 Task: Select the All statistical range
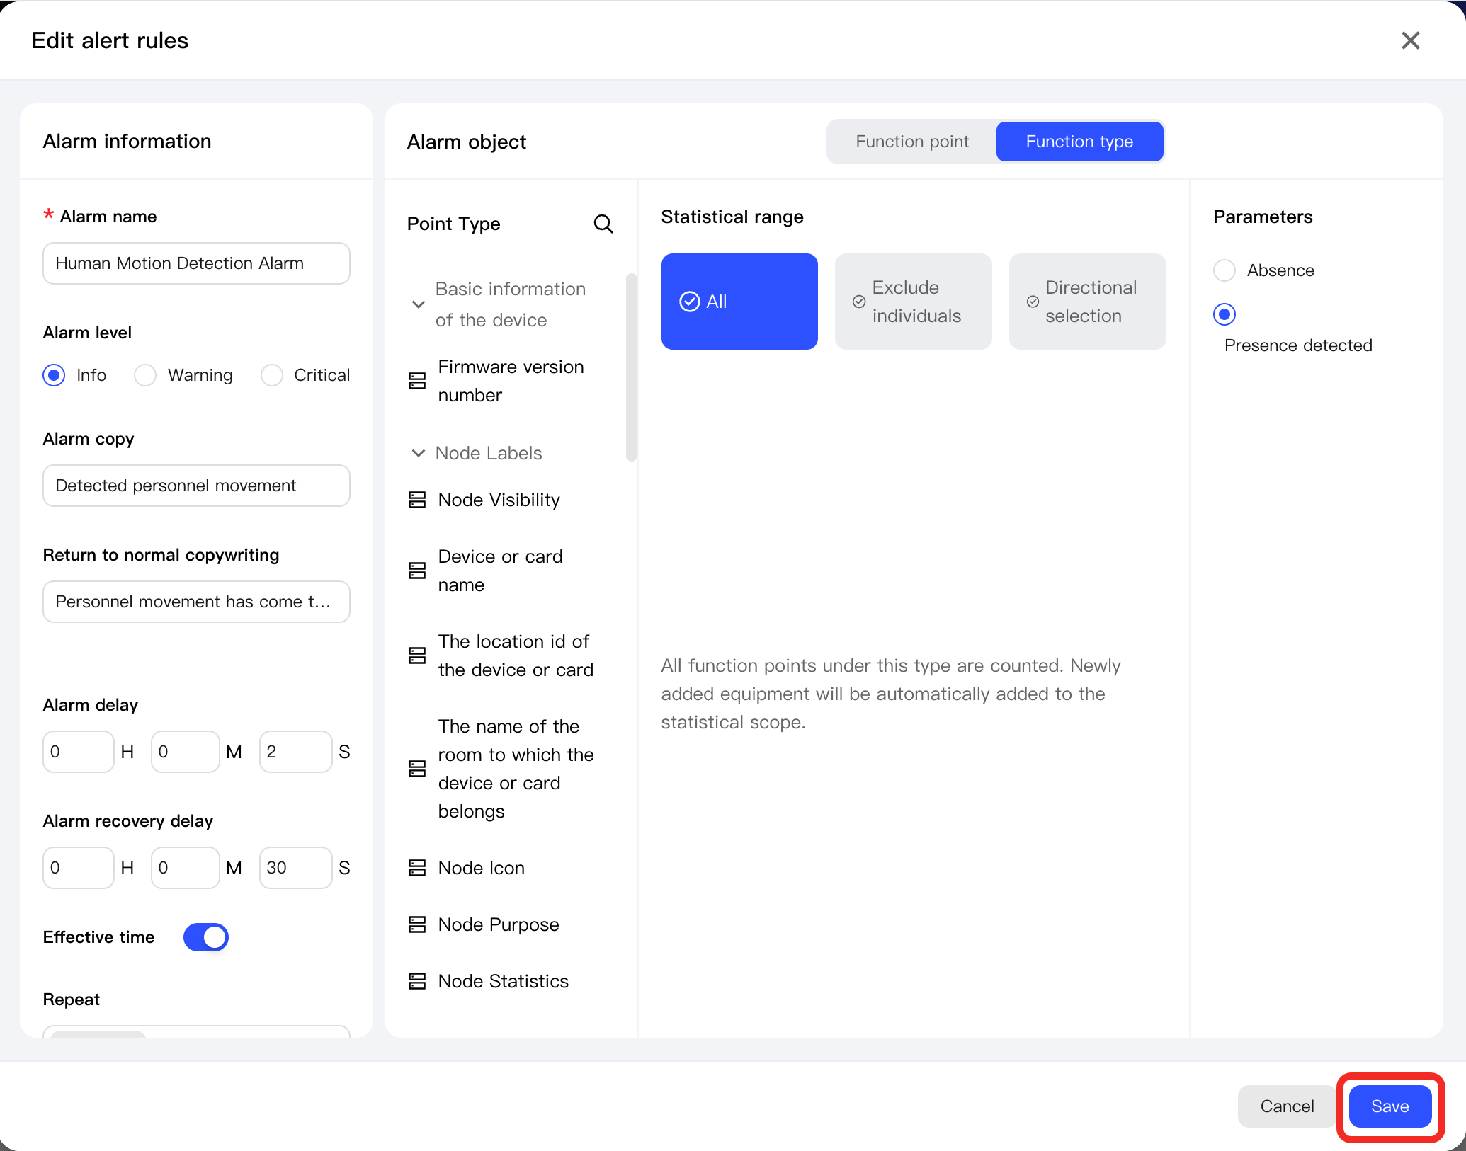click(739, 302)
